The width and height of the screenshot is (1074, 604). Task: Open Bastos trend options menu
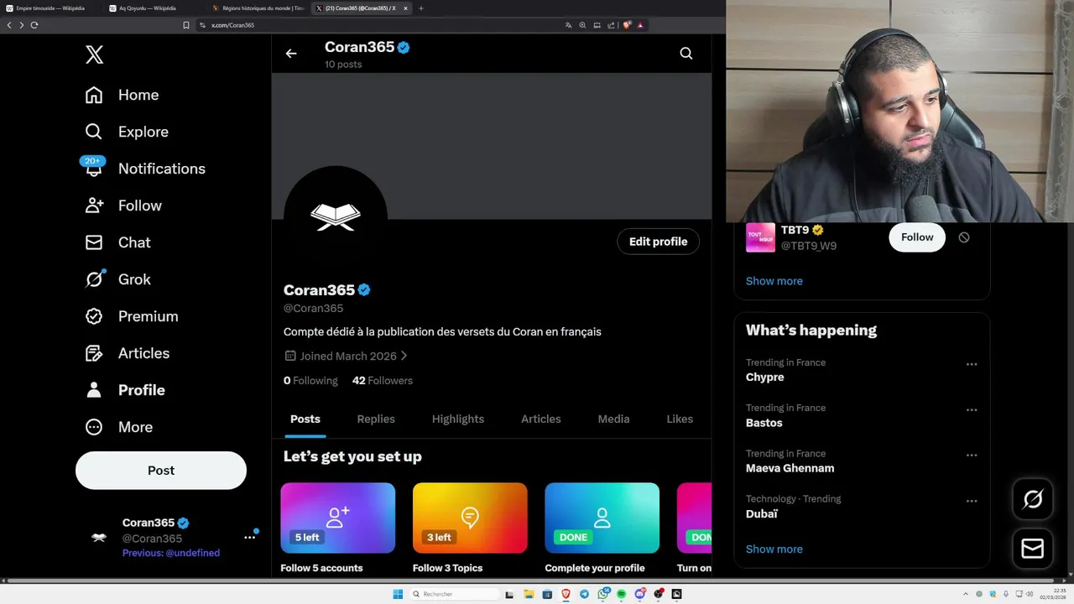pos(972,409)
